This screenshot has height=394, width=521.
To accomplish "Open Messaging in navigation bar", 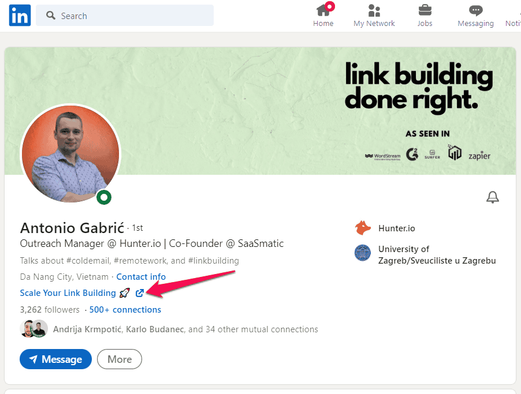I will pos(475,15).
